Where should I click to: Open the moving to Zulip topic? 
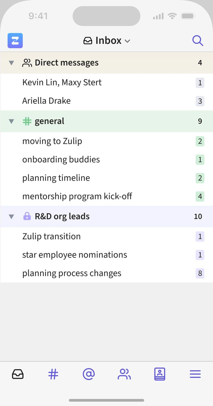(52, 141)
